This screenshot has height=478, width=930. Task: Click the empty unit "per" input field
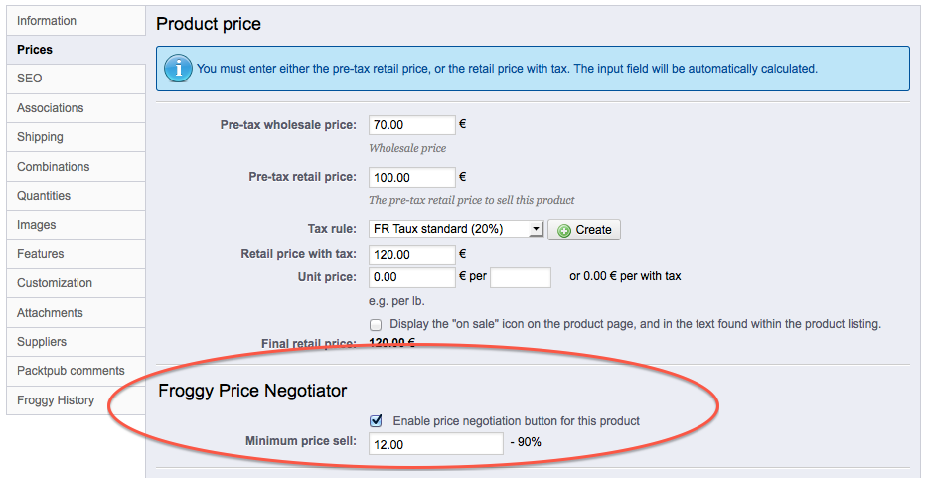[x=521, y=277]
